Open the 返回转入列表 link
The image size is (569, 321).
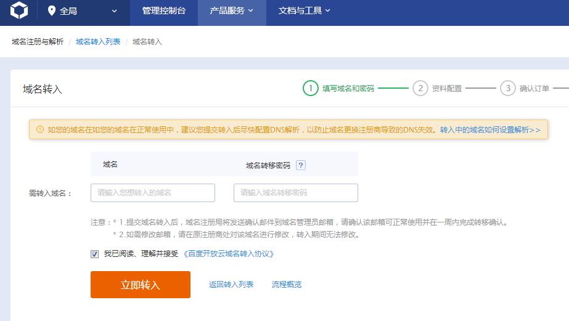pyautogui.click(x=231, y=285)
